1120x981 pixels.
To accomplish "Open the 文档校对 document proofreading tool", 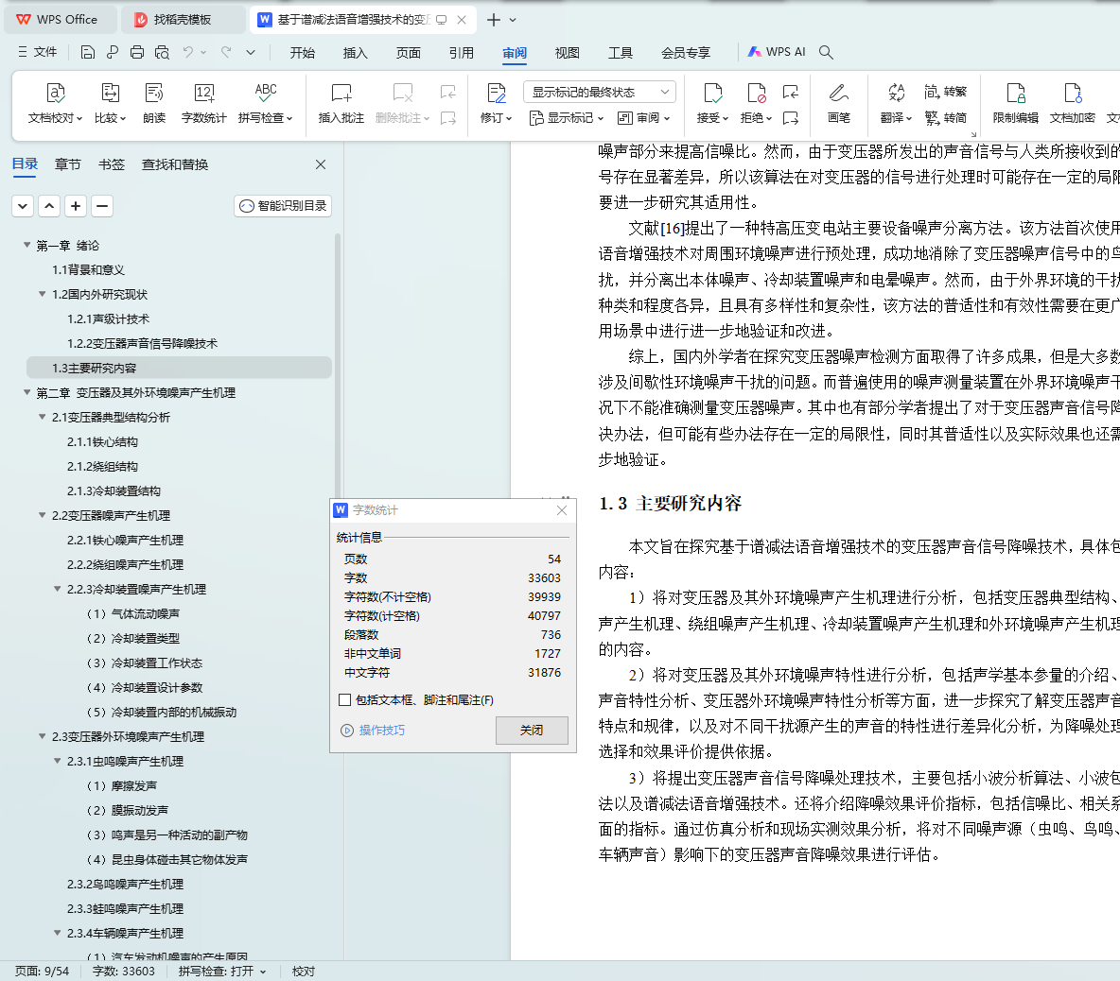I will point(55,103).
